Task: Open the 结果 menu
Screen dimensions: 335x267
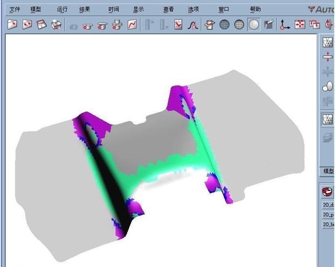Action: pos(85,9)
